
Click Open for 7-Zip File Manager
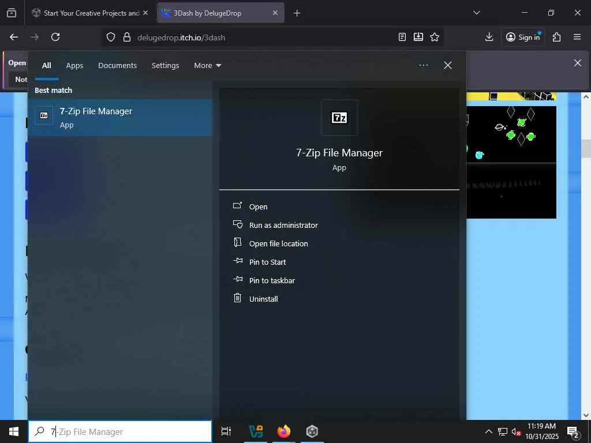[258, 207]
